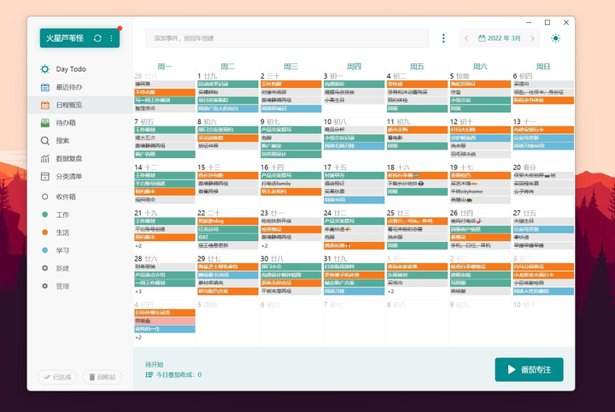
Task: Open 分类清单 in the sidebar
Action: (x=80, y=176)
